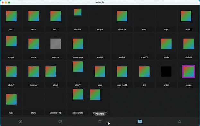This screenshot has width=200, height=126.
Task: Select the highlighted blue grid tab icon
Action: [x=140, y=121]
